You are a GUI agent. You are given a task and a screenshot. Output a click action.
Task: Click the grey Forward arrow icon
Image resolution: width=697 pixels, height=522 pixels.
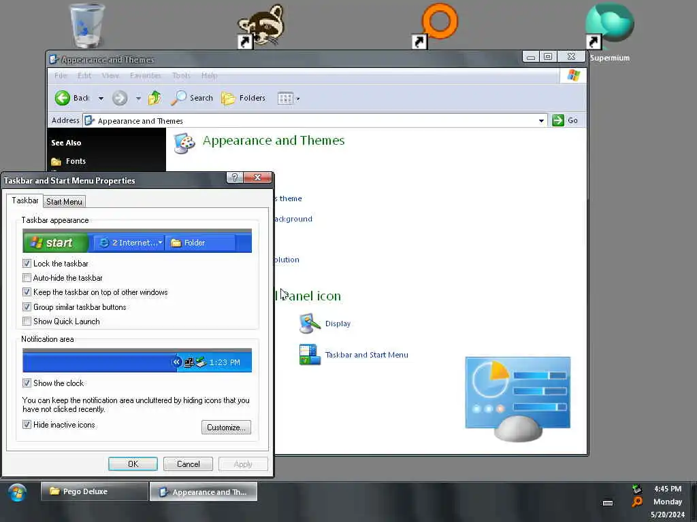(x=120, y=98)
